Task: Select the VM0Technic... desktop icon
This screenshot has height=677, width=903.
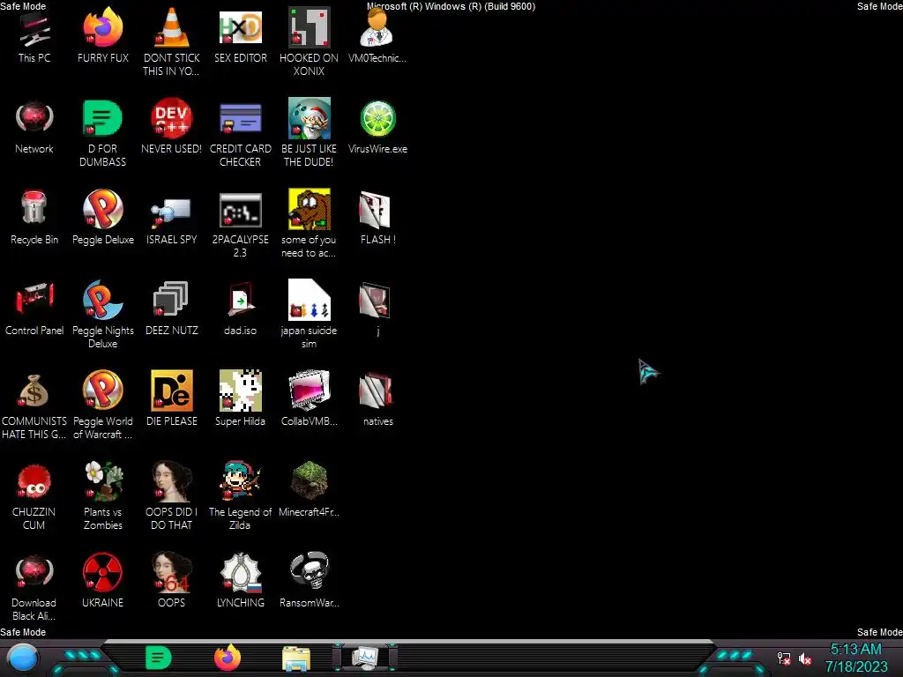Action: pyautogui.click(x=377, y=27)
